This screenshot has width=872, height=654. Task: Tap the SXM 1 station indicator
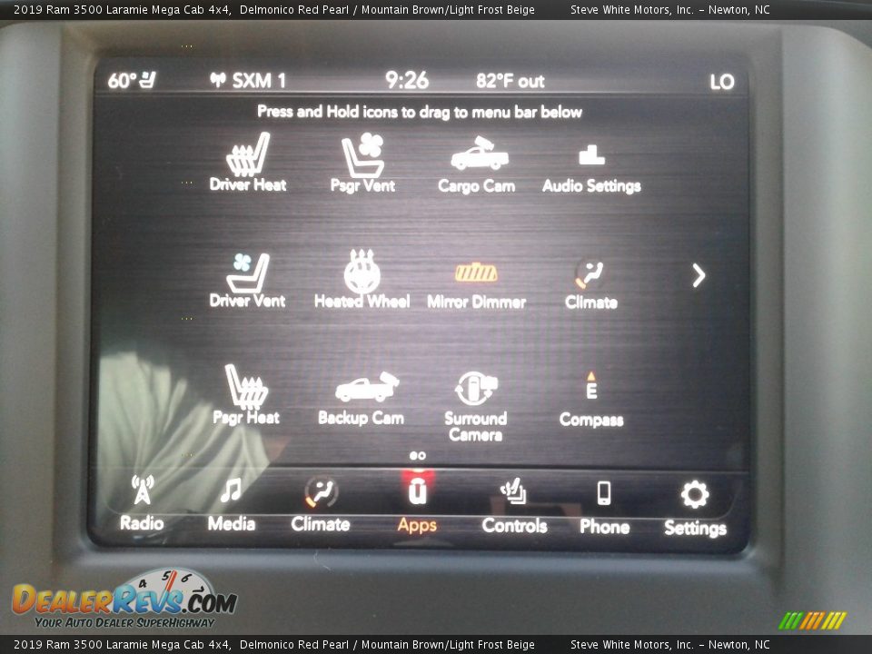coord(248,81)
